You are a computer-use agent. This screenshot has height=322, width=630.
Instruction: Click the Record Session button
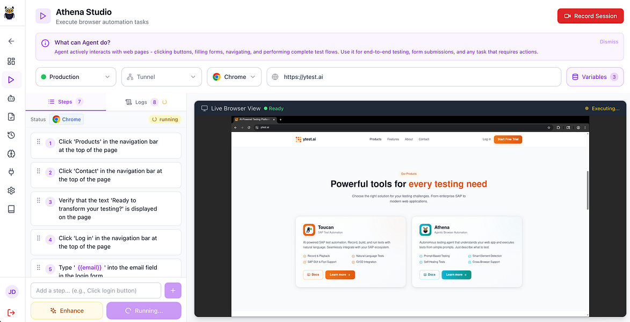[x=591, y=16]
